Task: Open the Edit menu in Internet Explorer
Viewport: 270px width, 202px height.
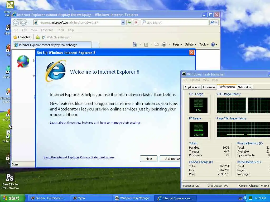Action: tap(25, 30)
